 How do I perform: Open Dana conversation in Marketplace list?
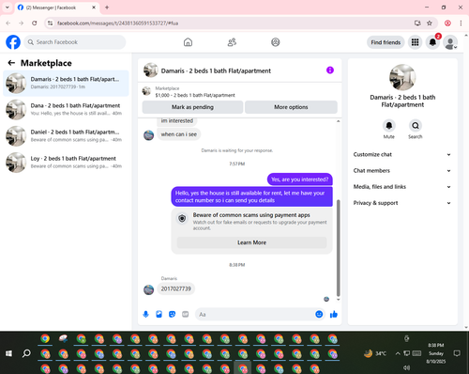click(x=66, y=109)
